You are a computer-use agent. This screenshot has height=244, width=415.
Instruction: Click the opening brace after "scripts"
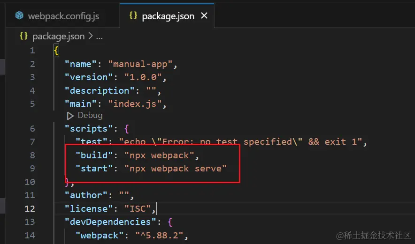tap(126, 129)
